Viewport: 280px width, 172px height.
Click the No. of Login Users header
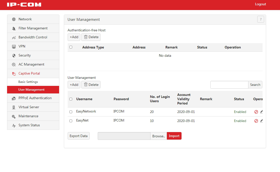160,99
